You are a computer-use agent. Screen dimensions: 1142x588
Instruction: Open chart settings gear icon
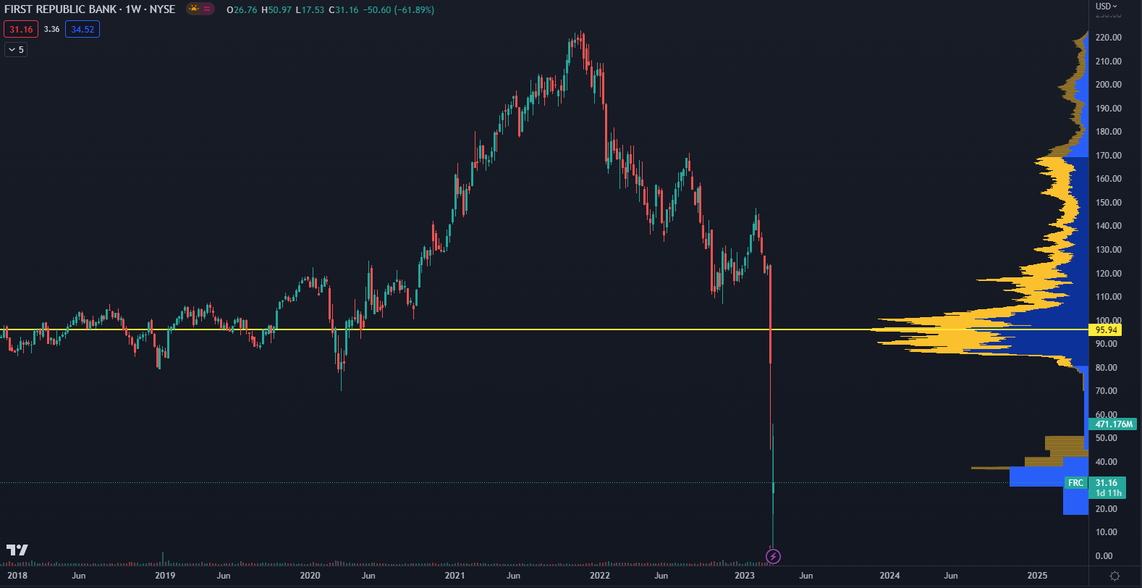[x=1114, y=576]
